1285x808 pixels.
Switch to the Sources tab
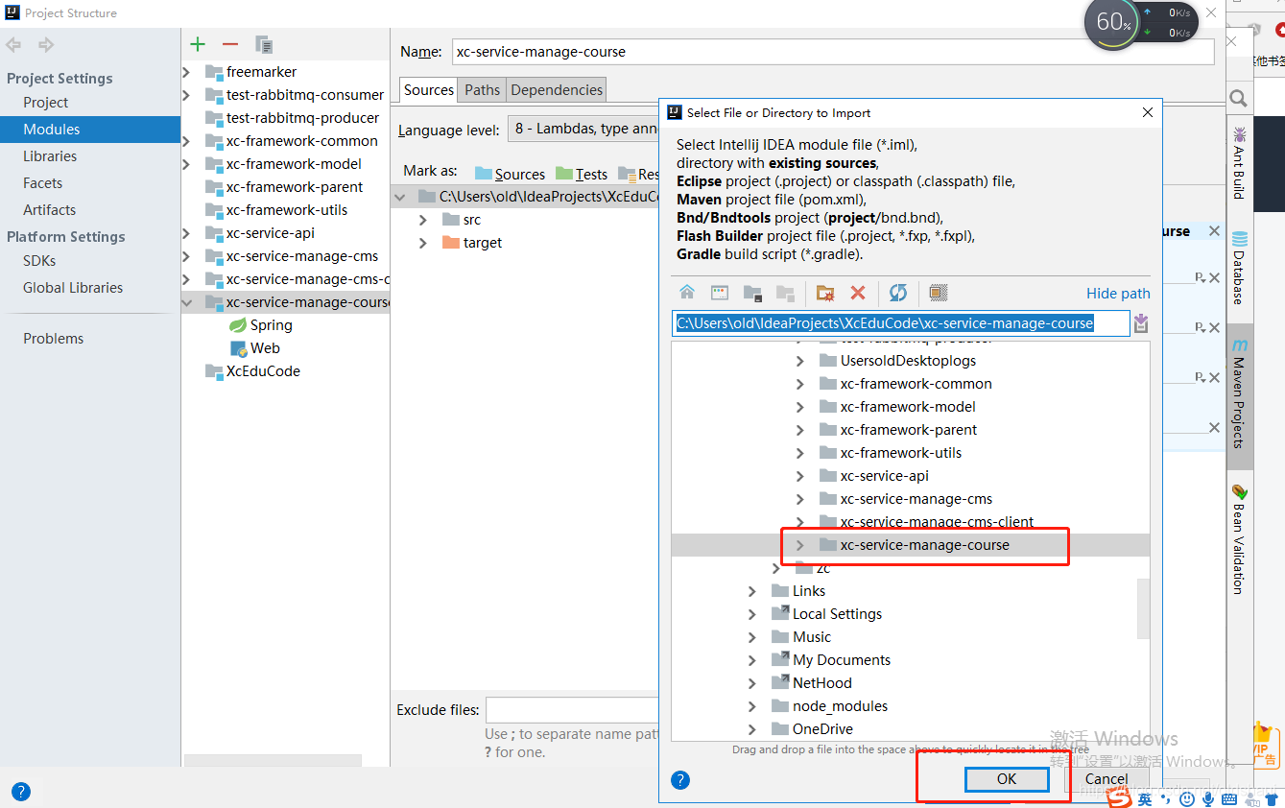[x=428, y=90]
